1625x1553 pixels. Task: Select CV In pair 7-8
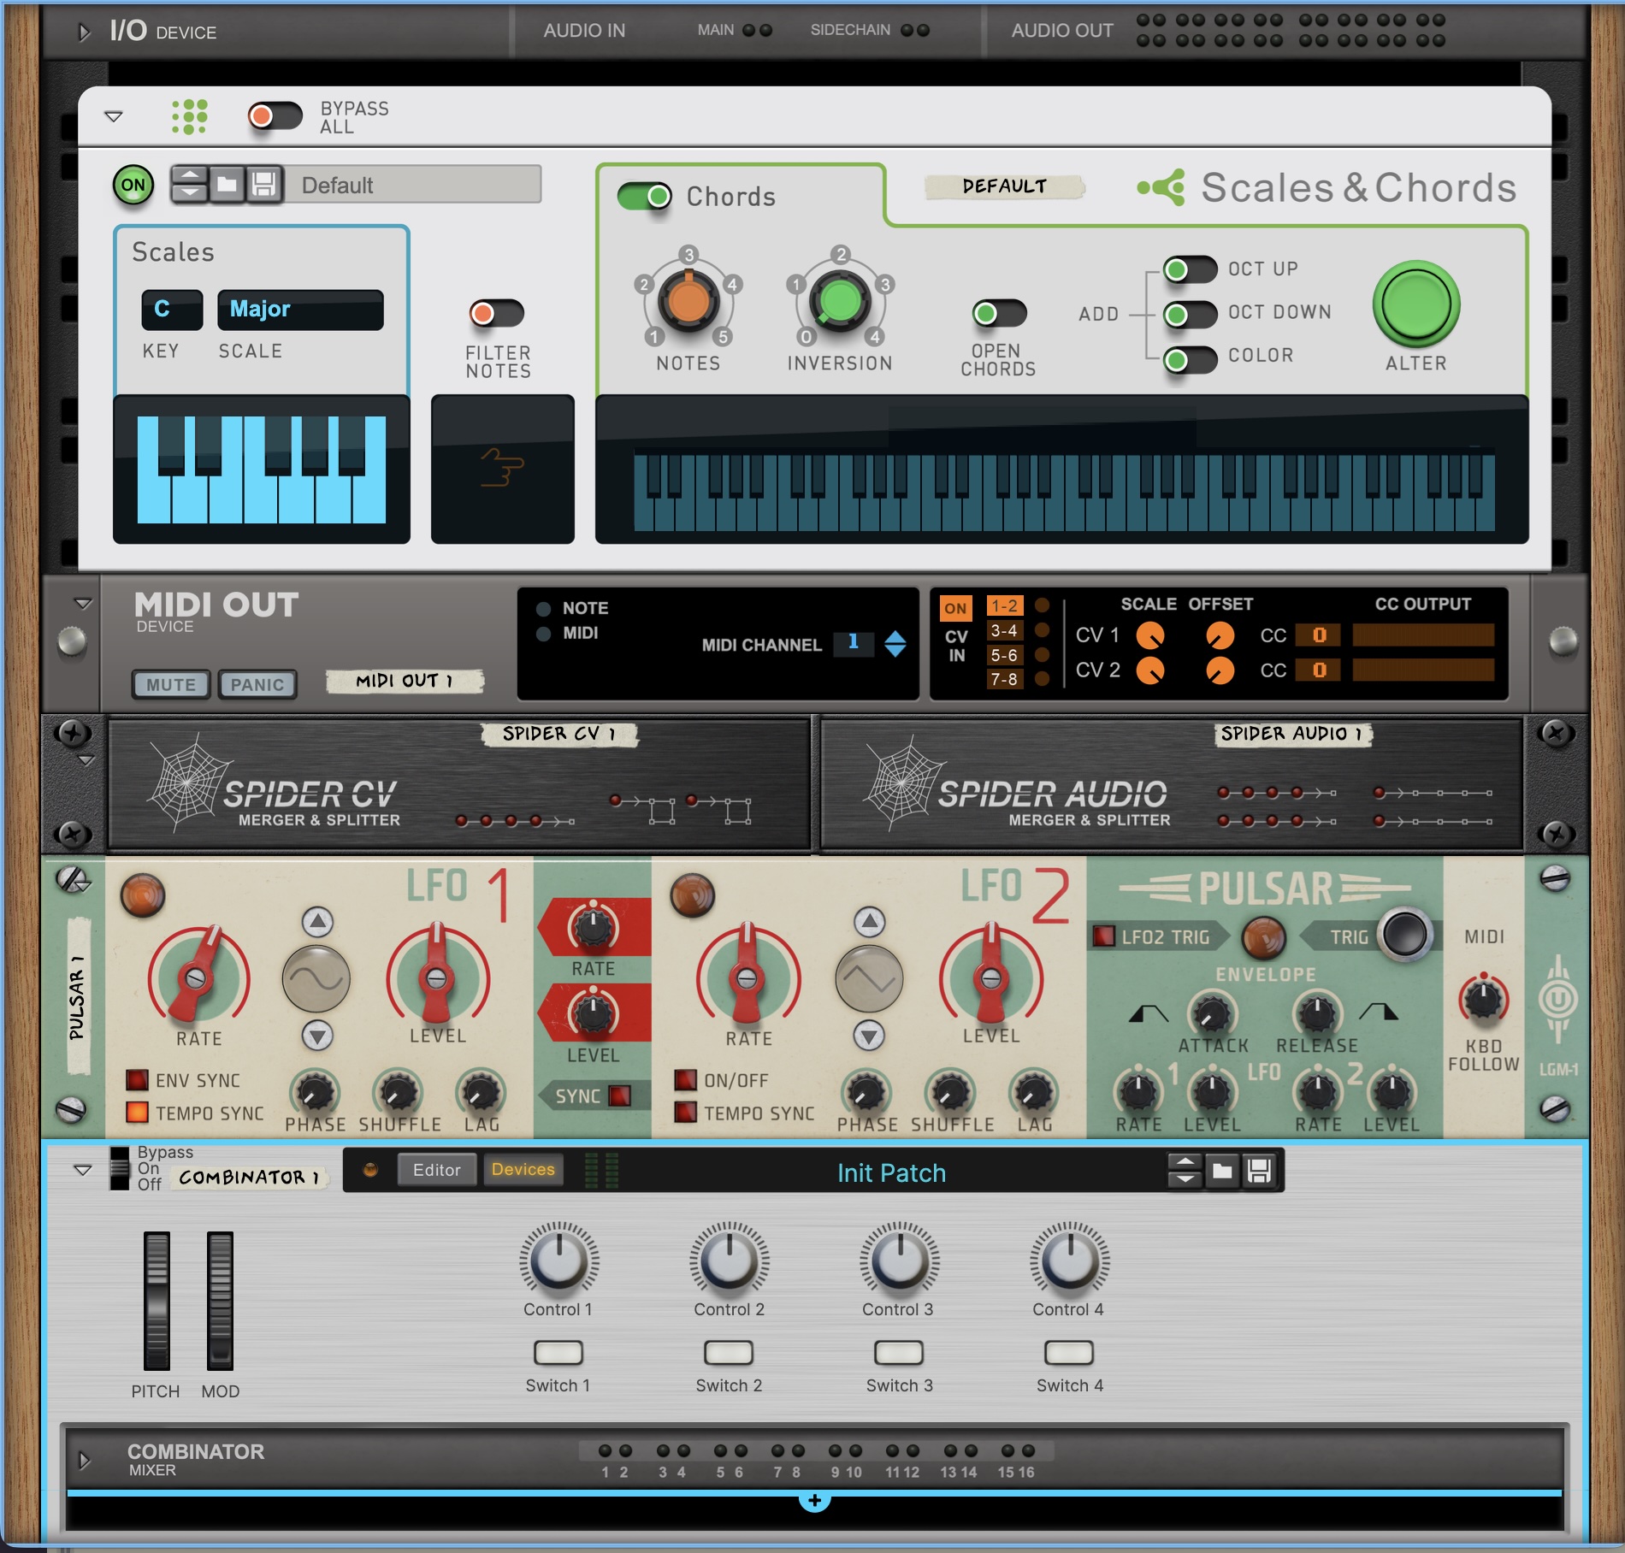[x=1004, y=680]
